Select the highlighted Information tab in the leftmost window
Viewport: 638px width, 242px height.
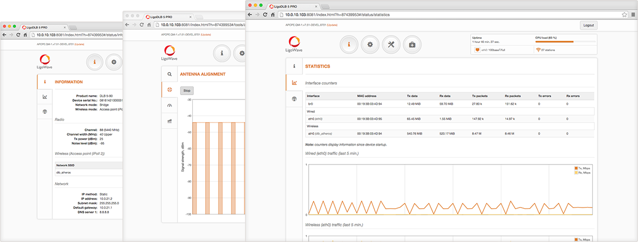click(45, 82)
